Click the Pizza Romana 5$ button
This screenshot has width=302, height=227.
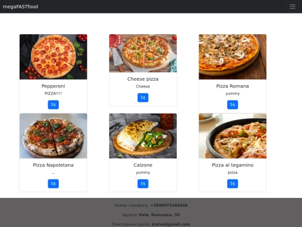click(233, 105)
